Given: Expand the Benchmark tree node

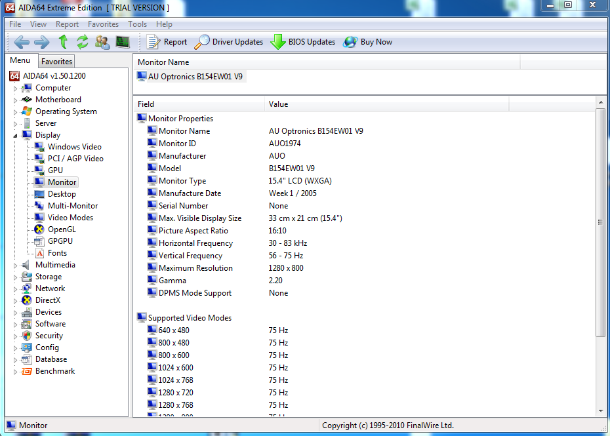Looking at the screenshot, I should (x=15, y=372).
